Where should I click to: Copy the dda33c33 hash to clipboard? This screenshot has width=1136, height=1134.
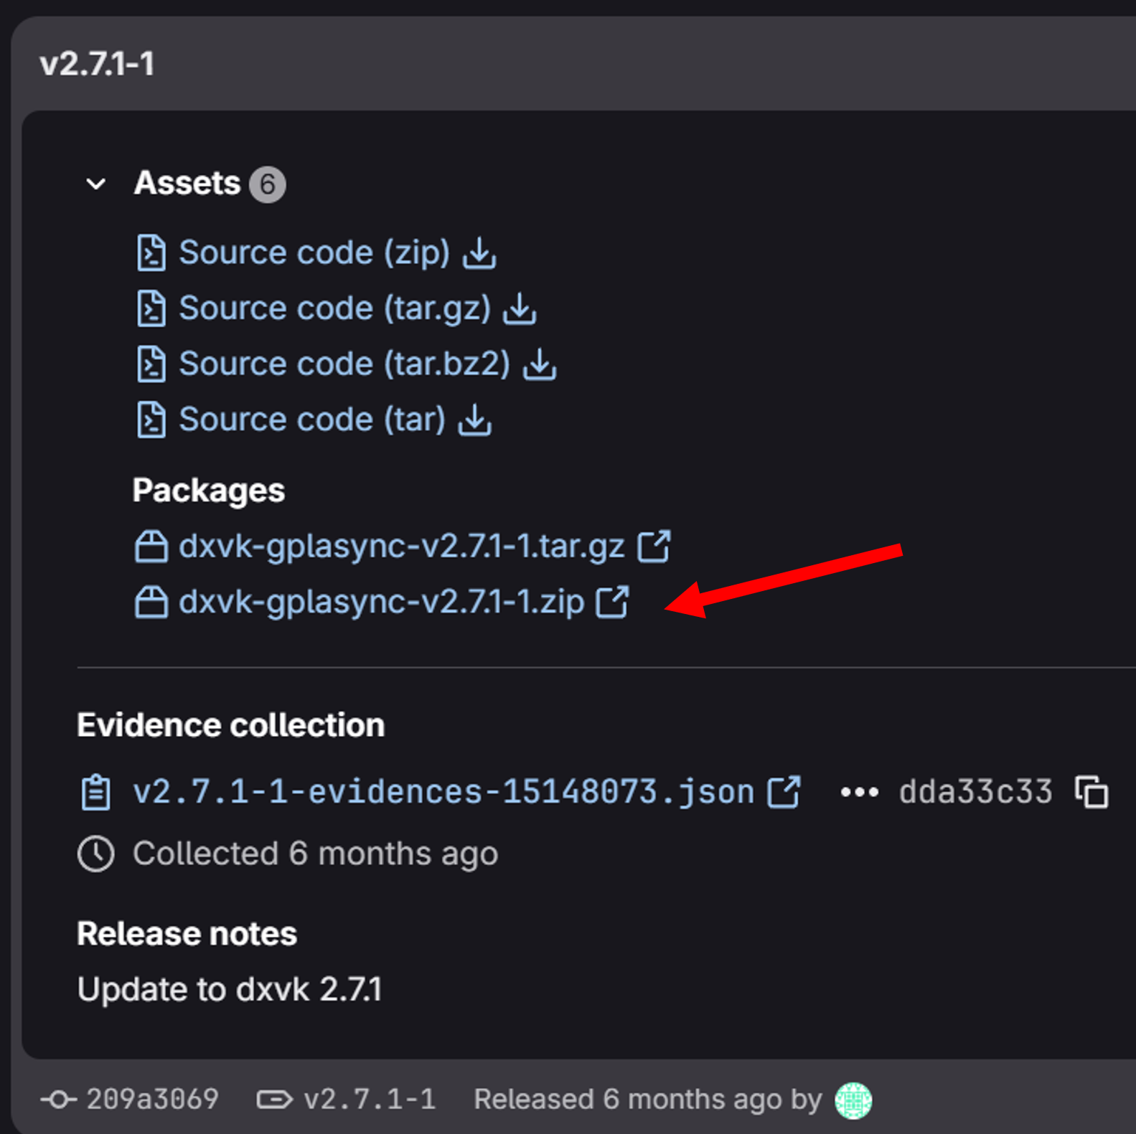(1092, 792)
